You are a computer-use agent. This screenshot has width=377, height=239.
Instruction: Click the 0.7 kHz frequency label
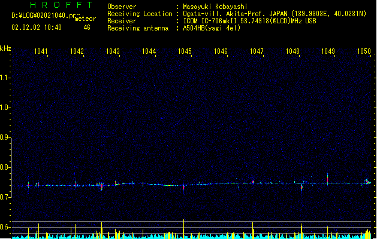(x=5, y=197)
